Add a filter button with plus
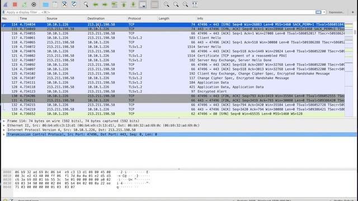Screen dimensions: 358x201 352,12
